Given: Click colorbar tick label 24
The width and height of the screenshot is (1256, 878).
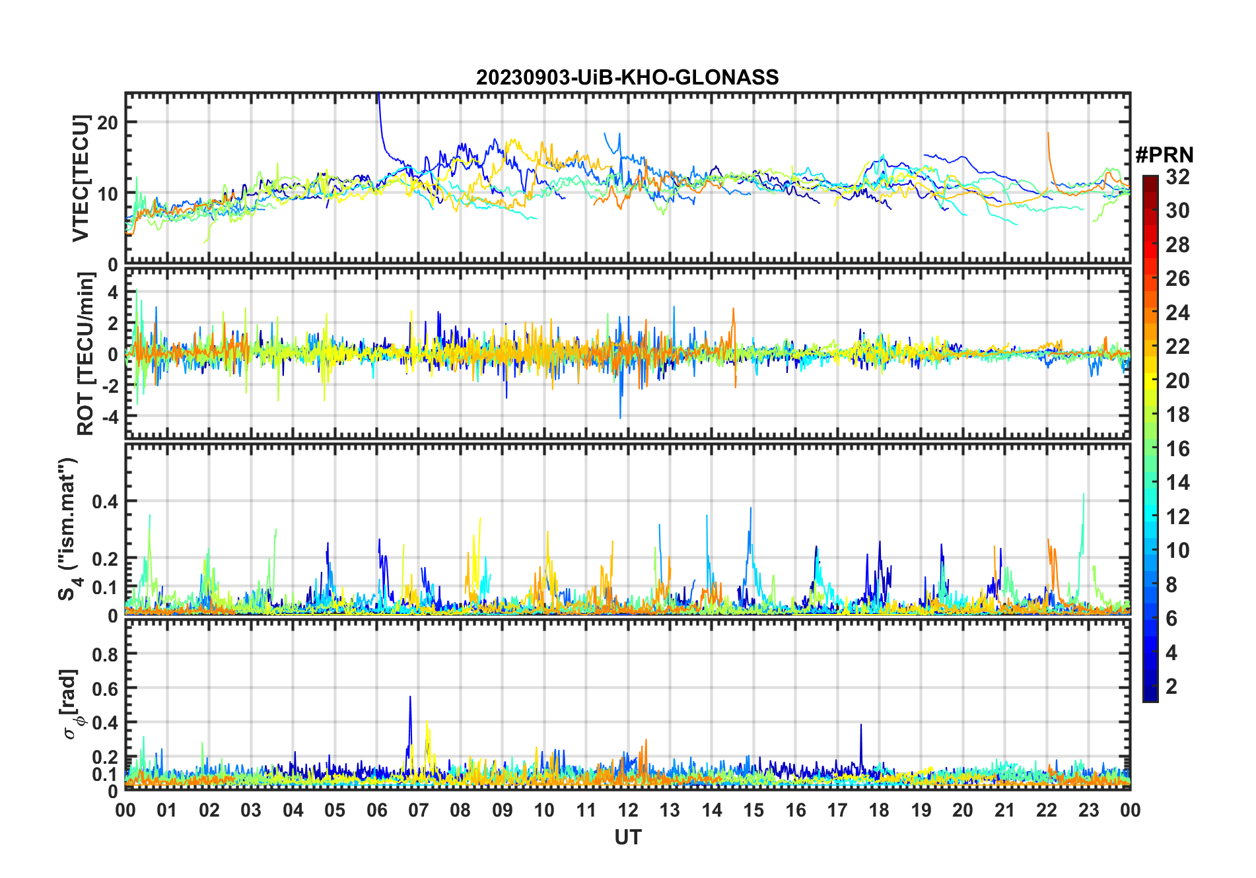Looking at the screenshot, I should 1177,313.
